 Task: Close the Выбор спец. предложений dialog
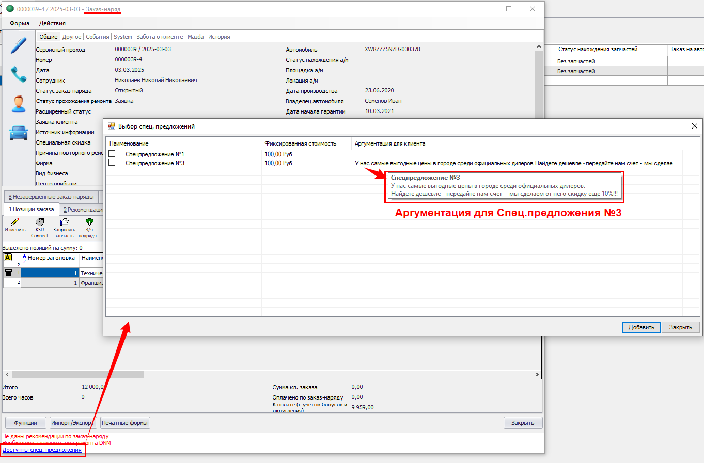tap(694, 126)
